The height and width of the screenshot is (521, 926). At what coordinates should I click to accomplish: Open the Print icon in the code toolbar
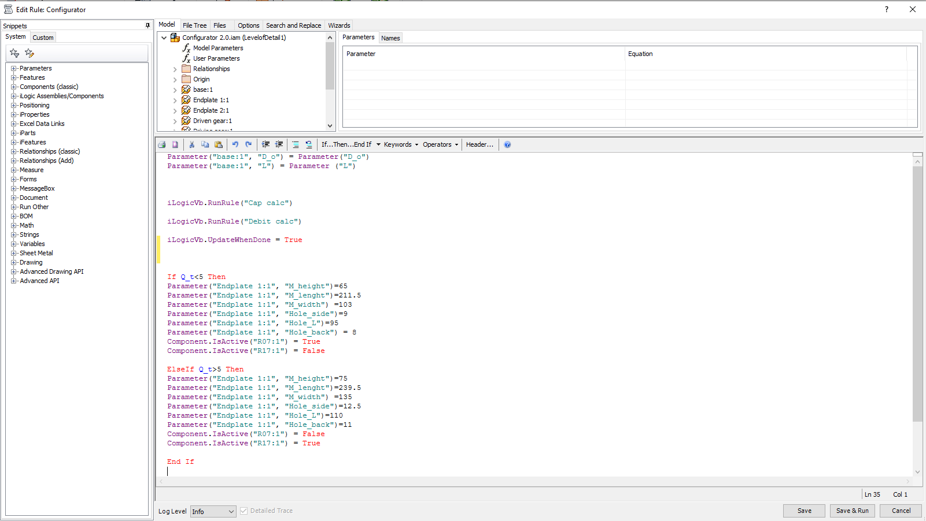click(162, 144)
